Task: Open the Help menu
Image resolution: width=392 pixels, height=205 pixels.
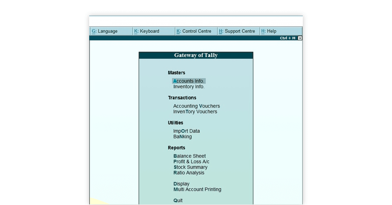Action: pos(281,31)
